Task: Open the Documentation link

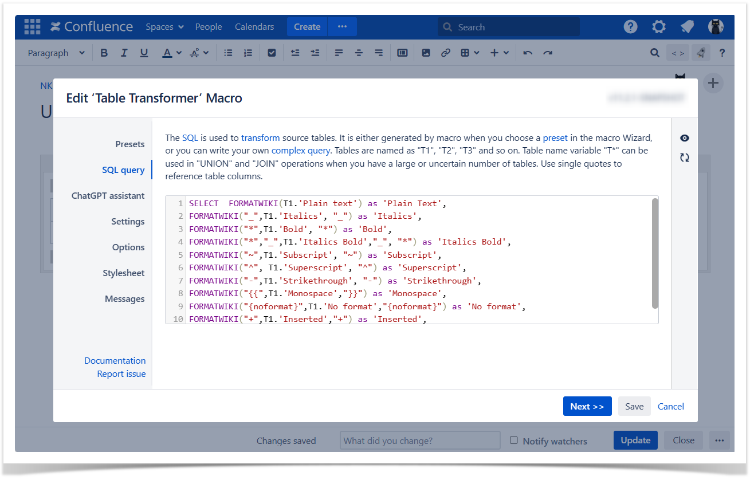Action: click(x=115, y=361)
